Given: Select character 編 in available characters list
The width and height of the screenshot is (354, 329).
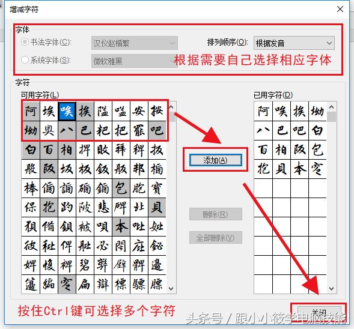Looking at the screenshot, I should click(x=49, y=284).
